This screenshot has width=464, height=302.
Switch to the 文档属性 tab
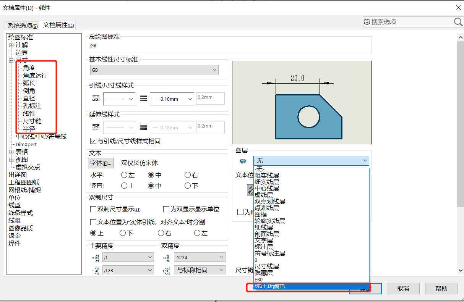[58, 25]
